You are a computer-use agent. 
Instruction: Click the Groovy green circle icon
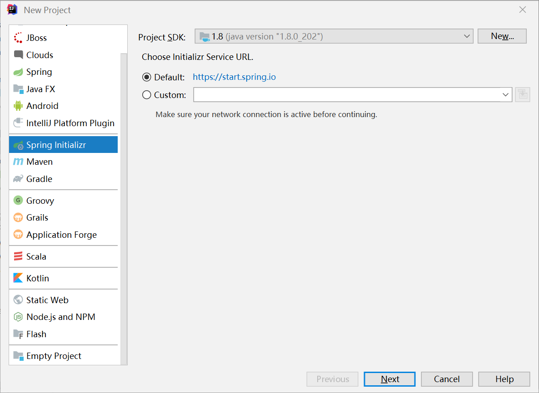click(x=18, y=201)
